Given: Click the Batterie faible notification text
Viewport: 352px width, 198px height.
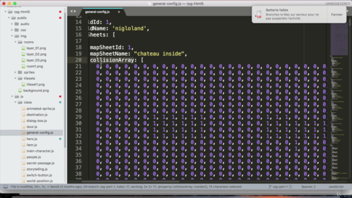Looking at the screenshot, I should coord(277,10).
